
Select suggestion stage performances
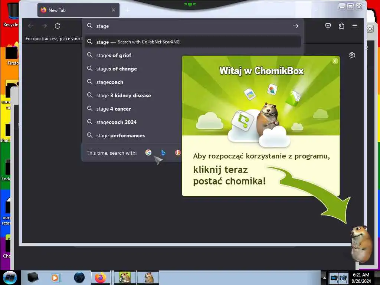pos(134,135)
